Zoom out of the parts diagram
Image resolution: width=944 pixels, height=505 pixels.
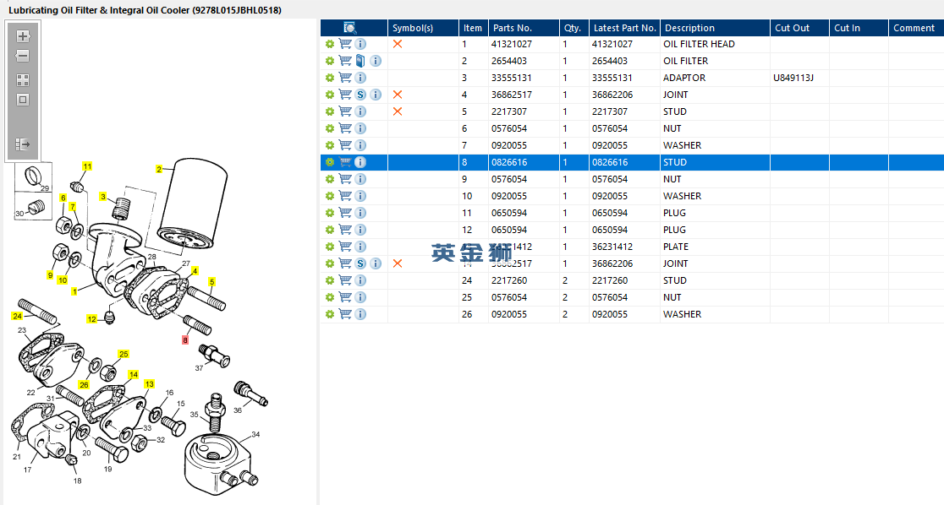(x=23, y=56)
